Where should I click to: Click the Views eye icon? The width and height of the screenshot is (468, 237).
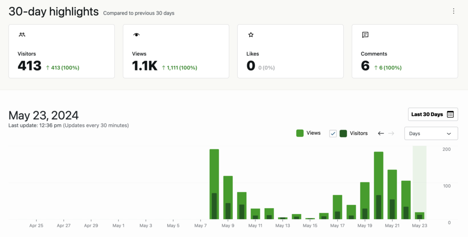pyautogui.click(x=136, y=35)
